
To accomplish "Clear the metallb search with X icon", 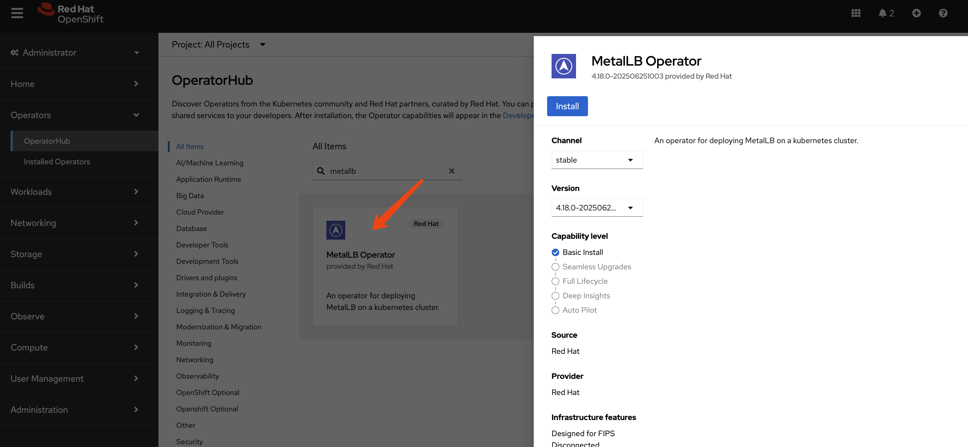I will (x=451, y=171).
